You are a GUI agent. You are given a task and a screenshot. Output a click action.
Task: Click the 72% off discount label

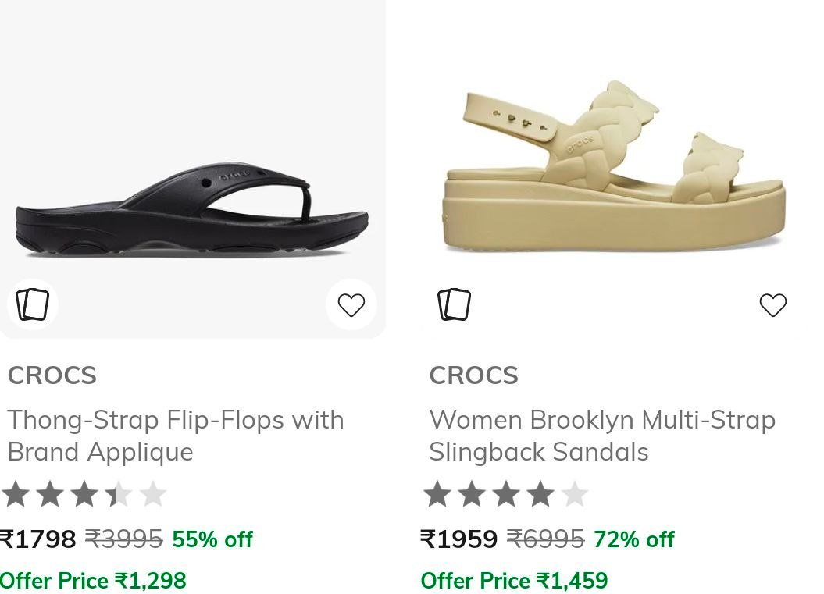[633, 539]
